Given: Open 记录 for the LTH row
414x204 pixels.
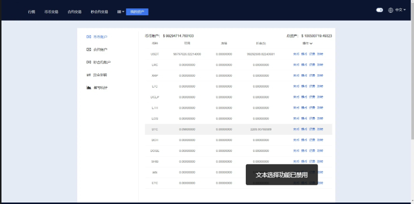Looking at the screenshot, I should coord(312,108).
